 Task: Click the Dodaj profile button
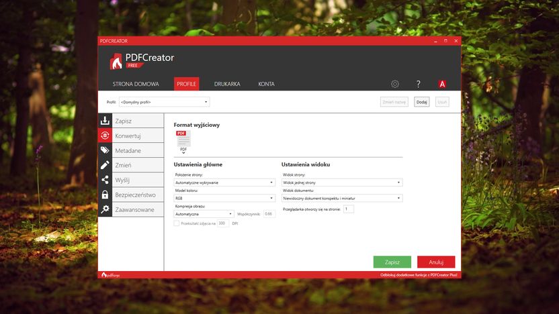coord(422,102)
